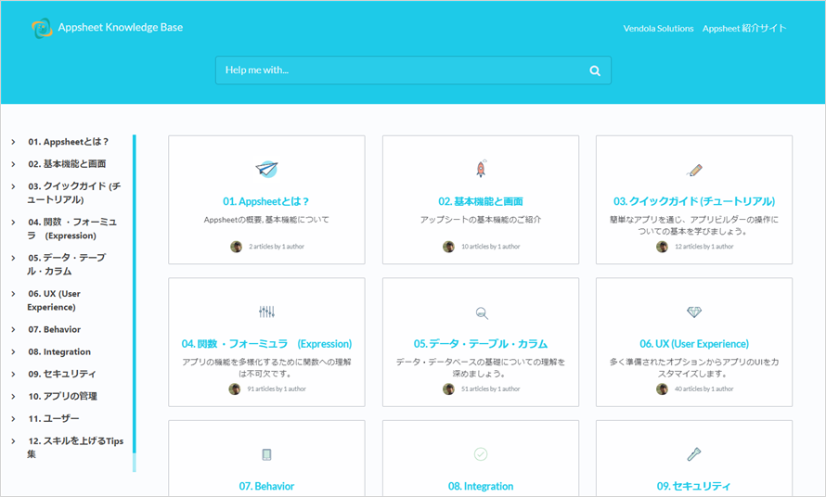
Task: Click the rocket icon for 02. 基本機能と画面
Action: tap(481, 169)
